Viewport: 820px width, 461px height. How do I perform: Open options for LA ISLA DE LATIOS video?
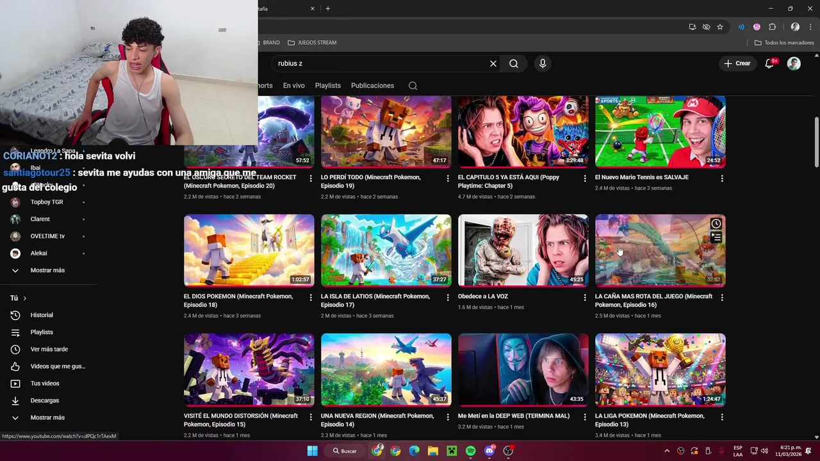point(448,297)
